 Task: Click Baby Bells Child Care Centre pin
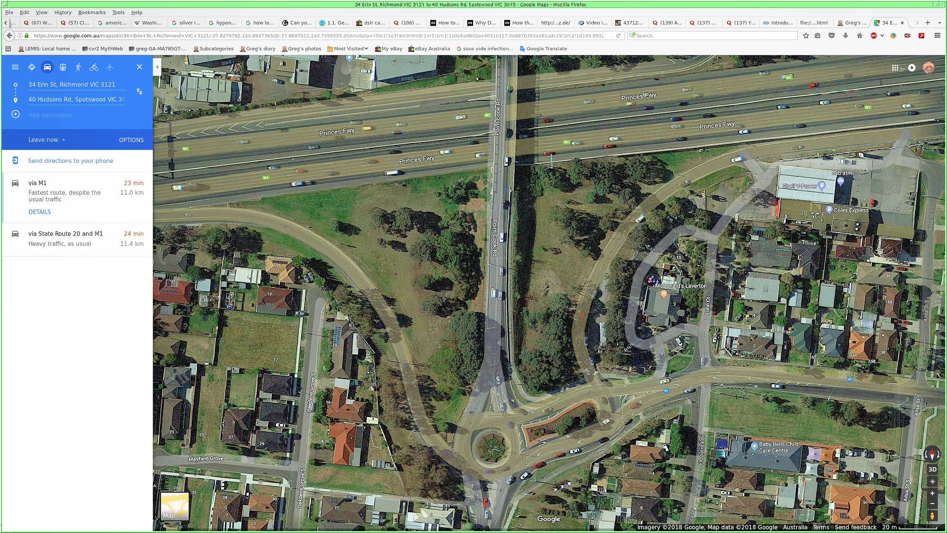point(754,446)
